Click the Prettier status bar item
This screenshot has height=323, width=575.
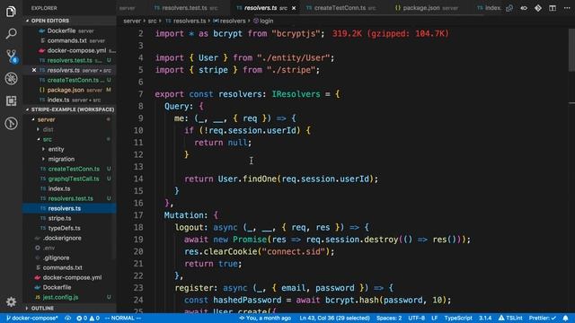[543, 318]
